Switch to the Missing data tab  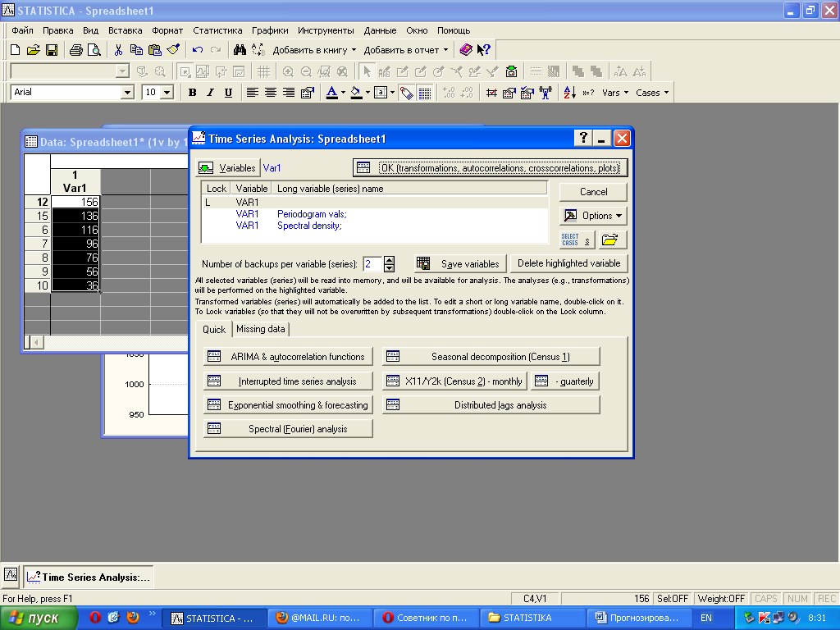(261, 329)
